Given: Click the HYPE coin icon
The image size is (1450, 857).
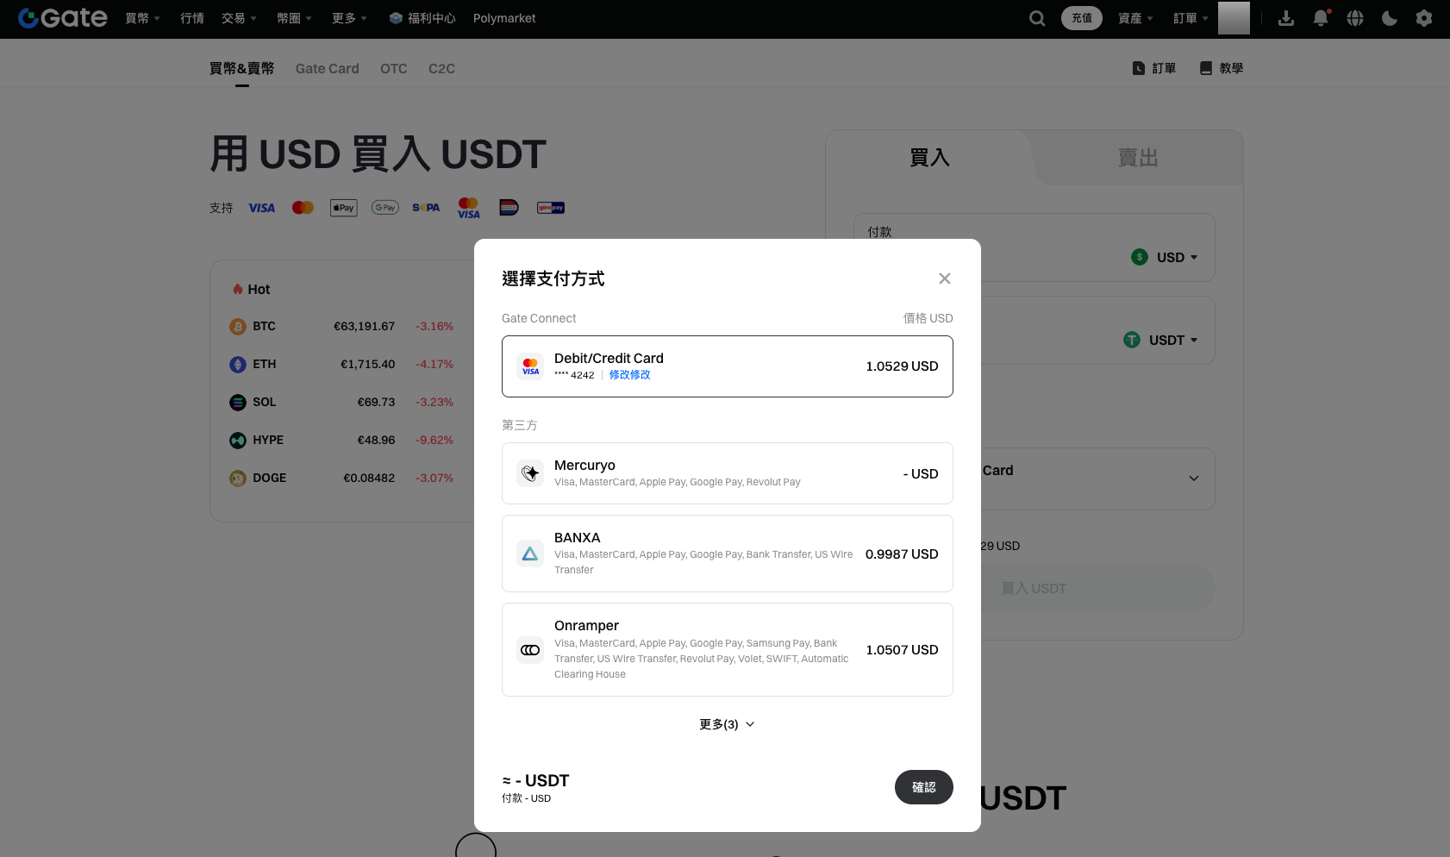Looking at the screenshot, I should [238, 441].
